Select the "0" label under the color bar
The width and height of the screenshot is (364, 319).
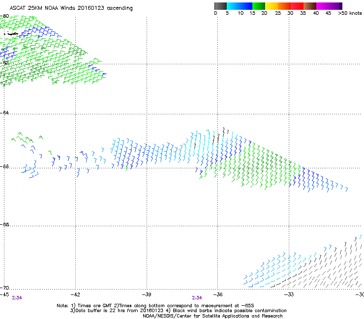coord(215,13)
